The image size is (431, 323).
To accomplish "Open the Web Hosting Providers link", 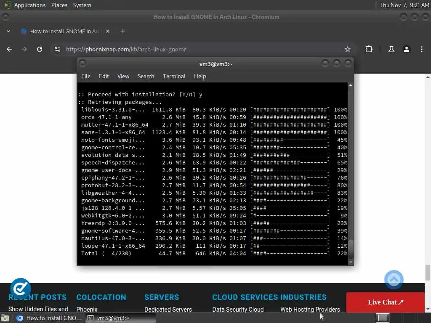I will click(x=310, y=309).
